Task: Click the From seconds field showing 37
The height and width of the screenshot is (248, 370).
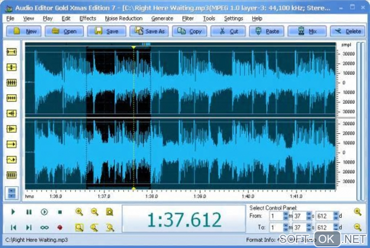Action: 299,216
